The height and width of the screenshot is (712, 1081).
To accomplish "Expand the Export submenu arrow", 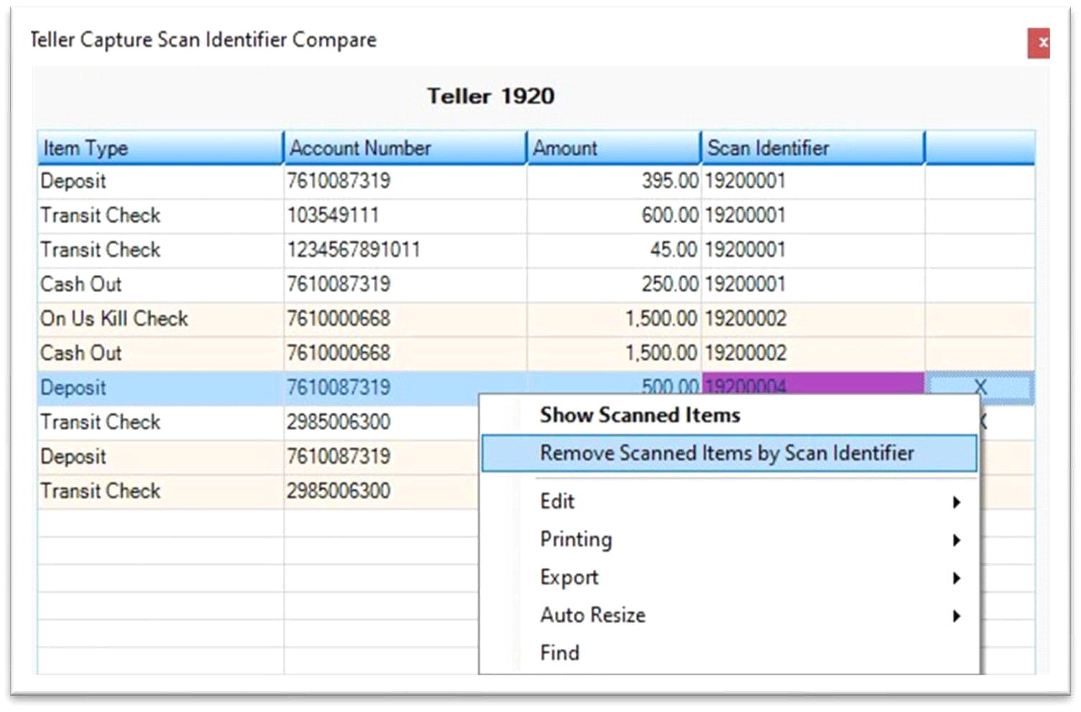I will point(956,578).
